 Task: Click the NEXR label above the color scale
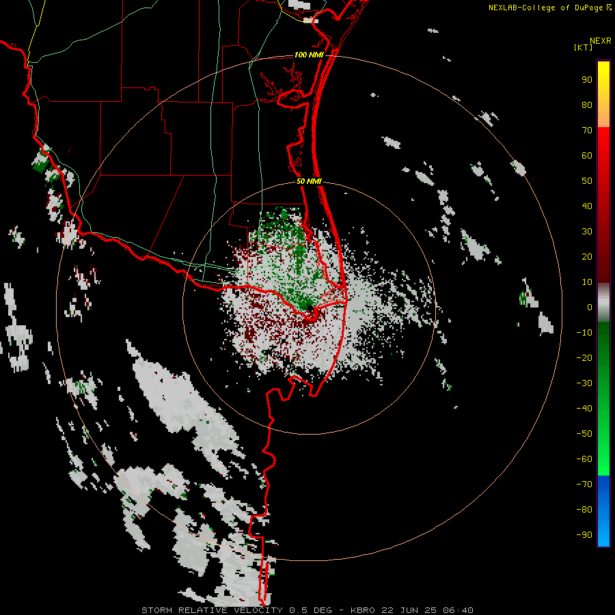pyautogui.click(x=601, y=41)
